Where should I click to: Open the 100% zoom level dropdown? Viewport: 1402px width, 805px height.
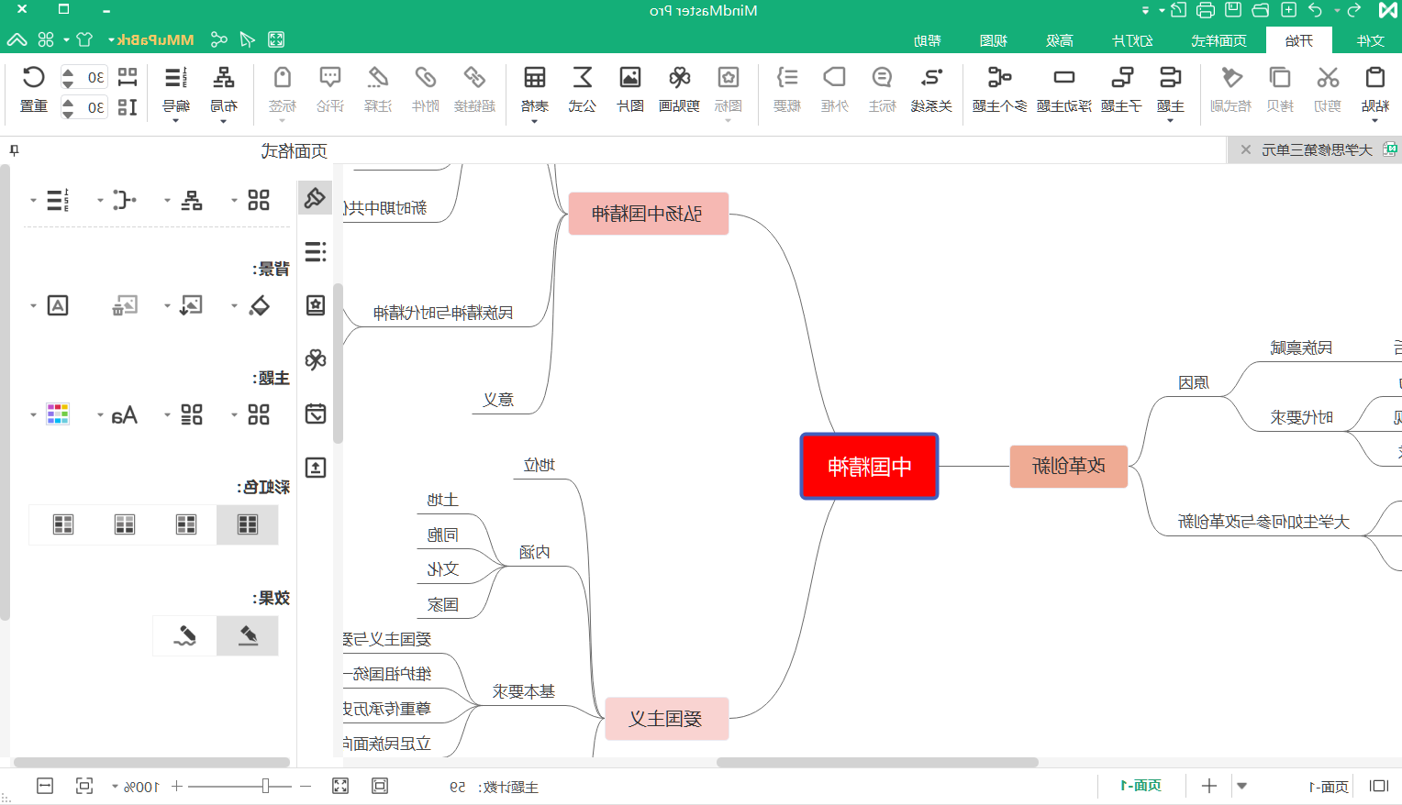(115, 787)
